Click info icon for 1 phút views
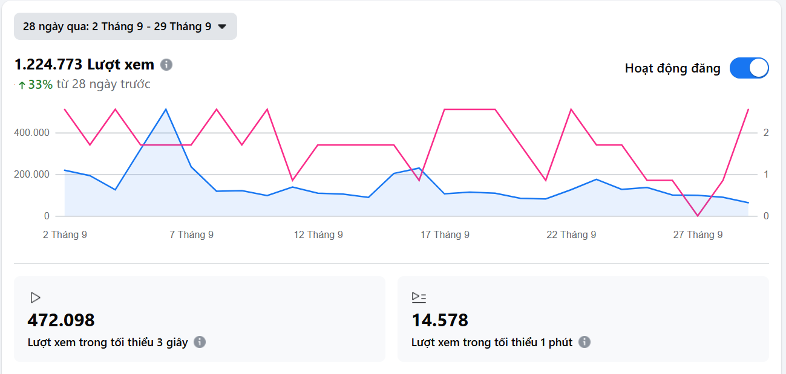This screenshot has width=786, height=374. tap(584, 342)
